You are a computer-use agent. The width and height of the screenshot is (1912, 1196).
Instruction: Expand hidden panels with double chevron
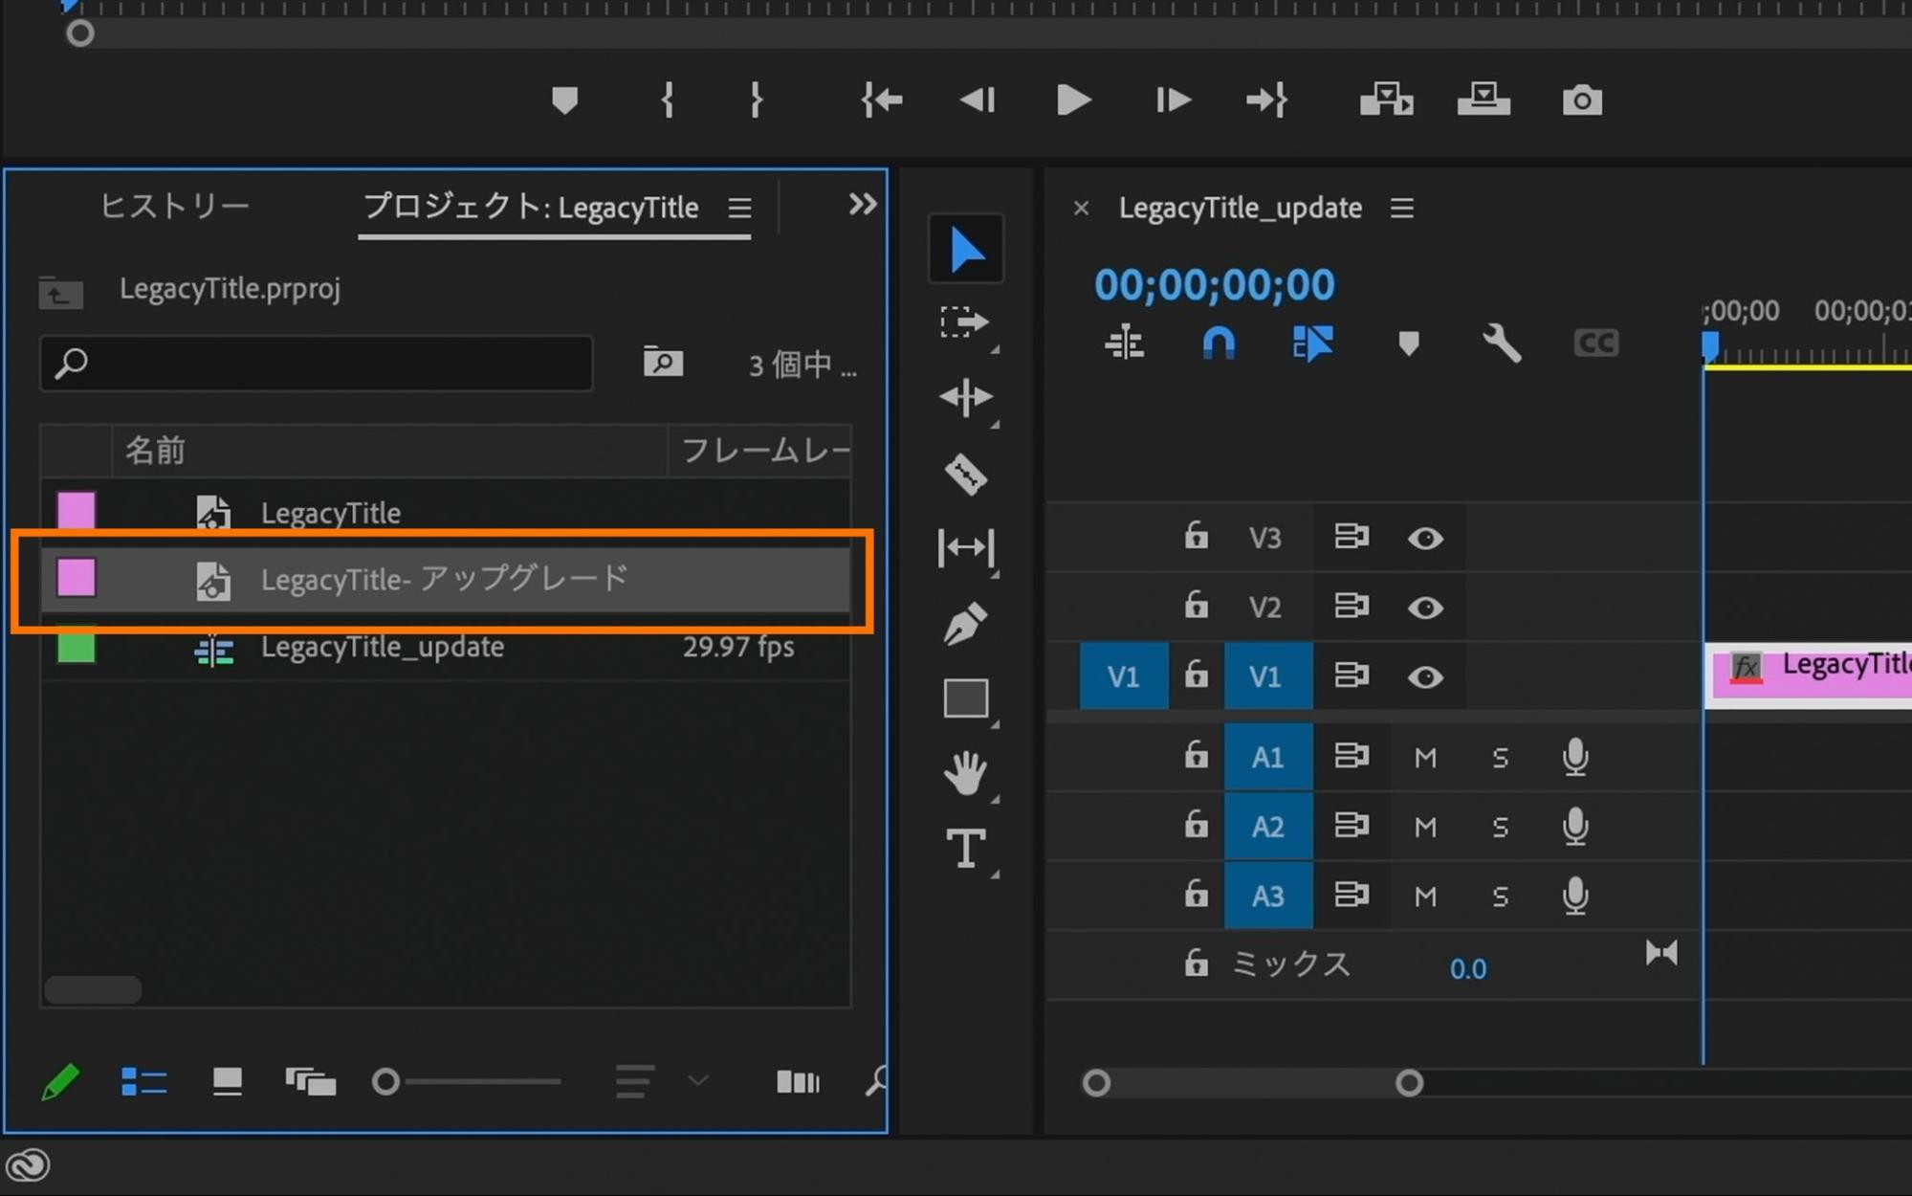(x=862, y=204)
